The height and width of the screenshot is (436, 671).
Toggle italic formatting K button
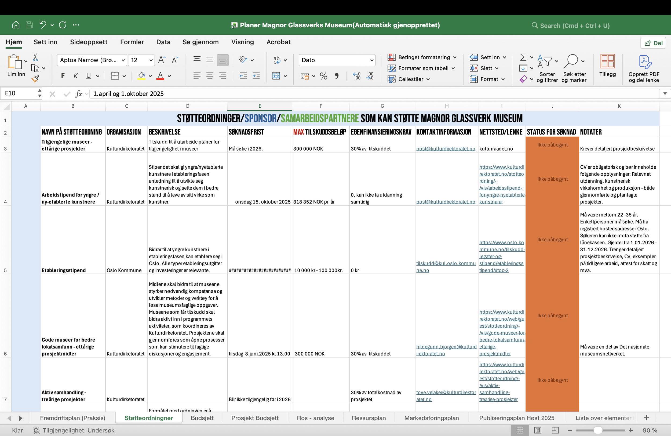coord(76,76)
